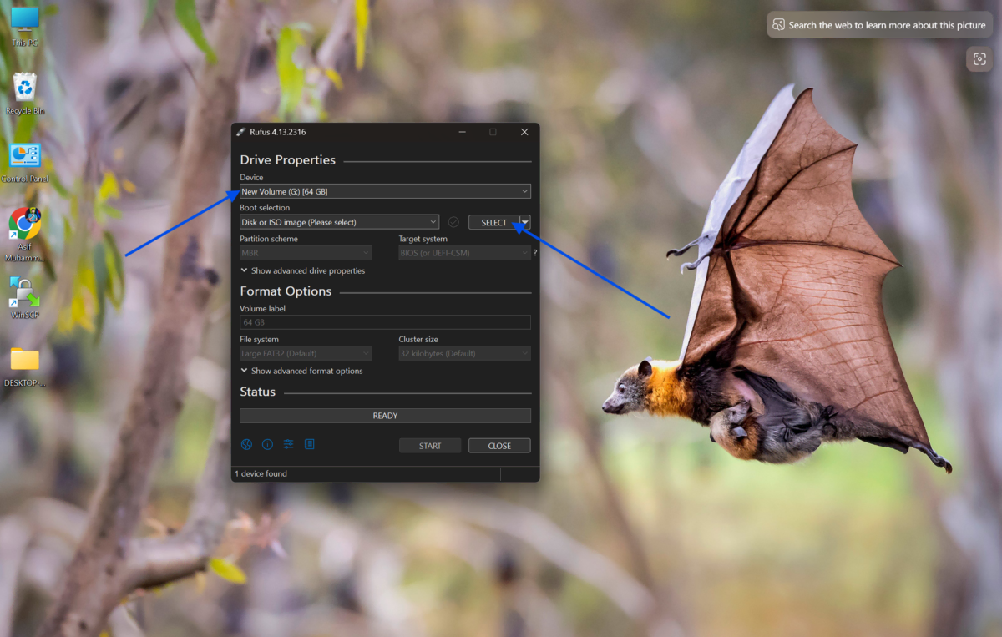Open the Rufus about info icon
The height and width of the screenshot is (637, 1002).
(x=267, y=445)
